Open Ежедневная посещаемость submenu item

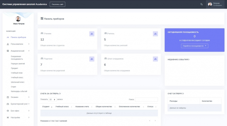(17, 58)
